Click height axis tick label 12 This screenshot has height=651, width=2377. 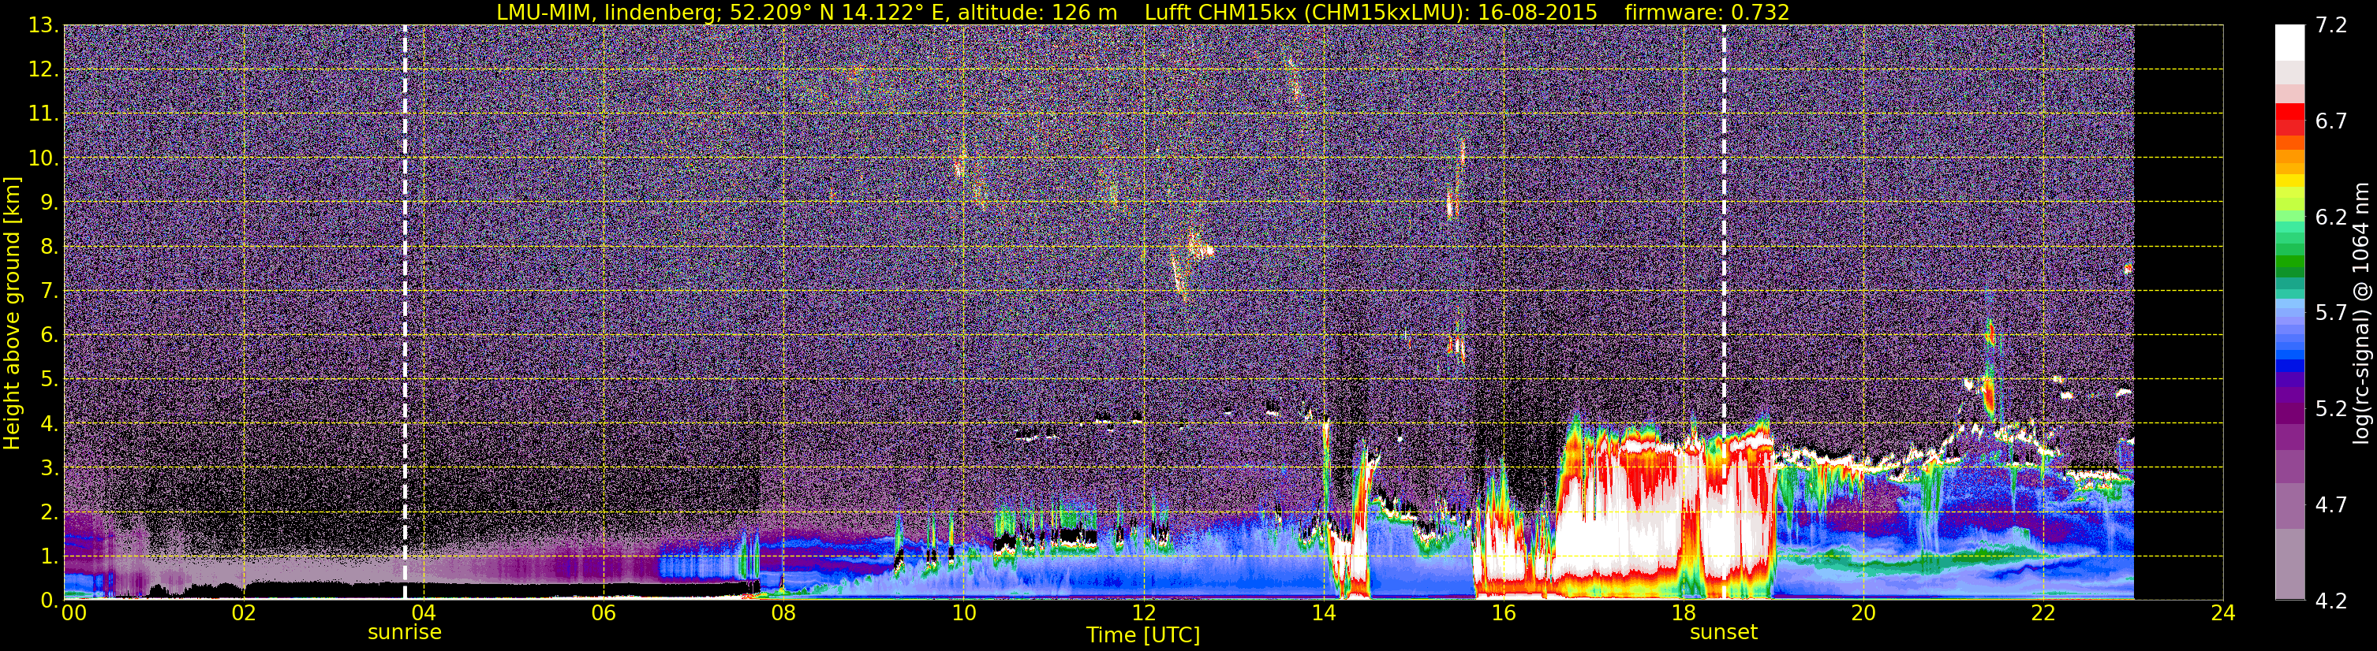43,70
